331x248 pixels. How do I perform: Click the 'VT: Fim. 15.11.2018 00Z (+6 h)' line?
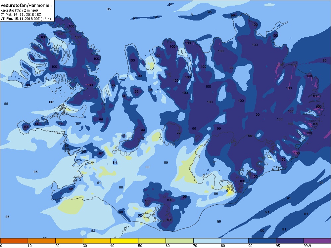coord(25,19)
